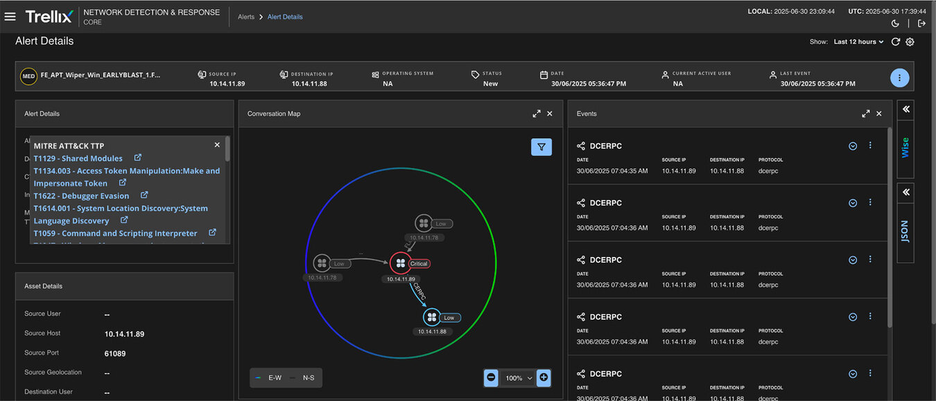Click the Asset Details panel header
Viewport: 936px width, 401px height.
[125, 286]
